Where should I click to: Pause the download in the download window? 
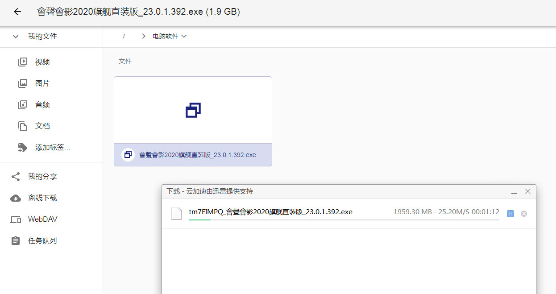point(510,214)
